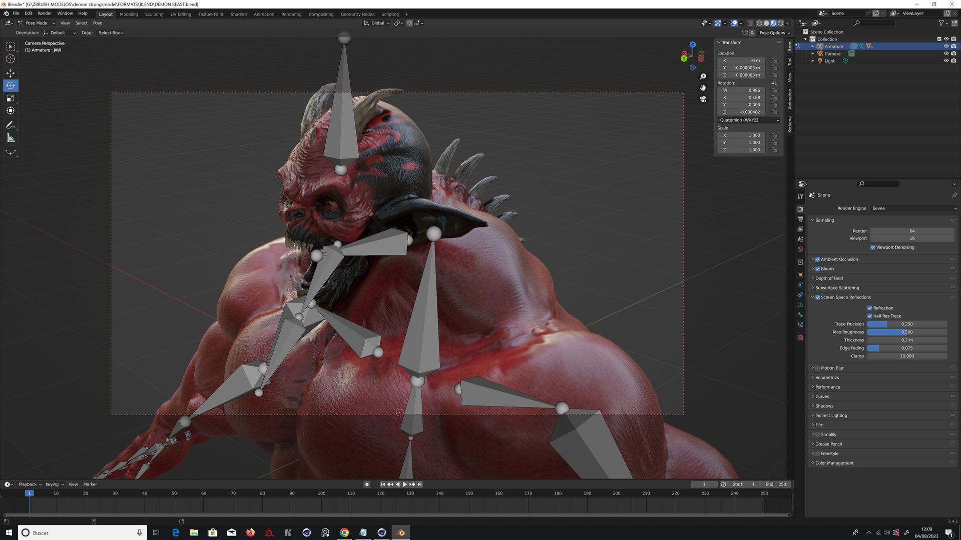Open Output properties tab icon
This screenshot has width=961, height=540.
point(800,219)
